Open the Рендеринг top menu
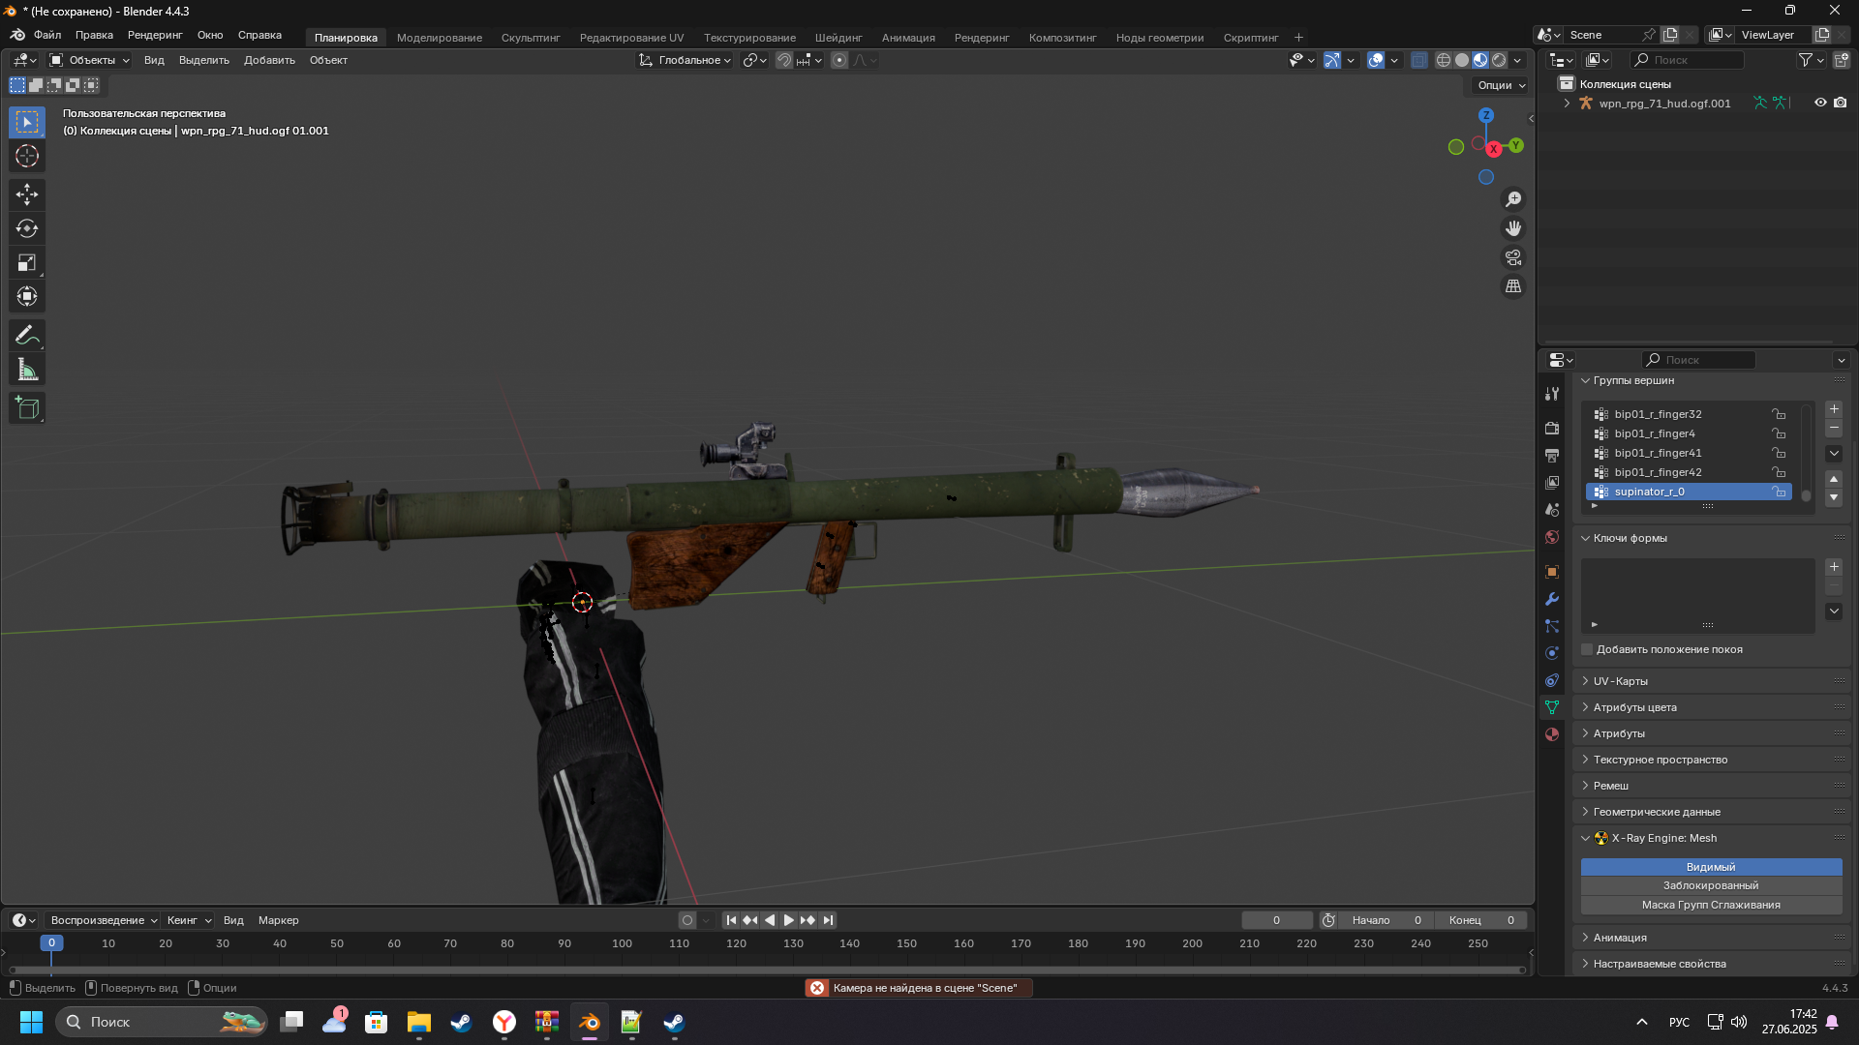1859x1045 pixels. (155, 35)
